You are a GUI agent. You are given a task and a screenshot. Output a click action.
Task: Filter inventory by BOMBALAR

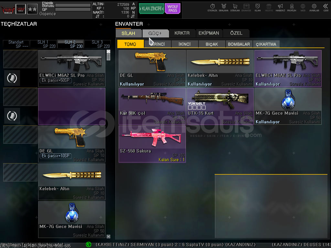[239, 44]
